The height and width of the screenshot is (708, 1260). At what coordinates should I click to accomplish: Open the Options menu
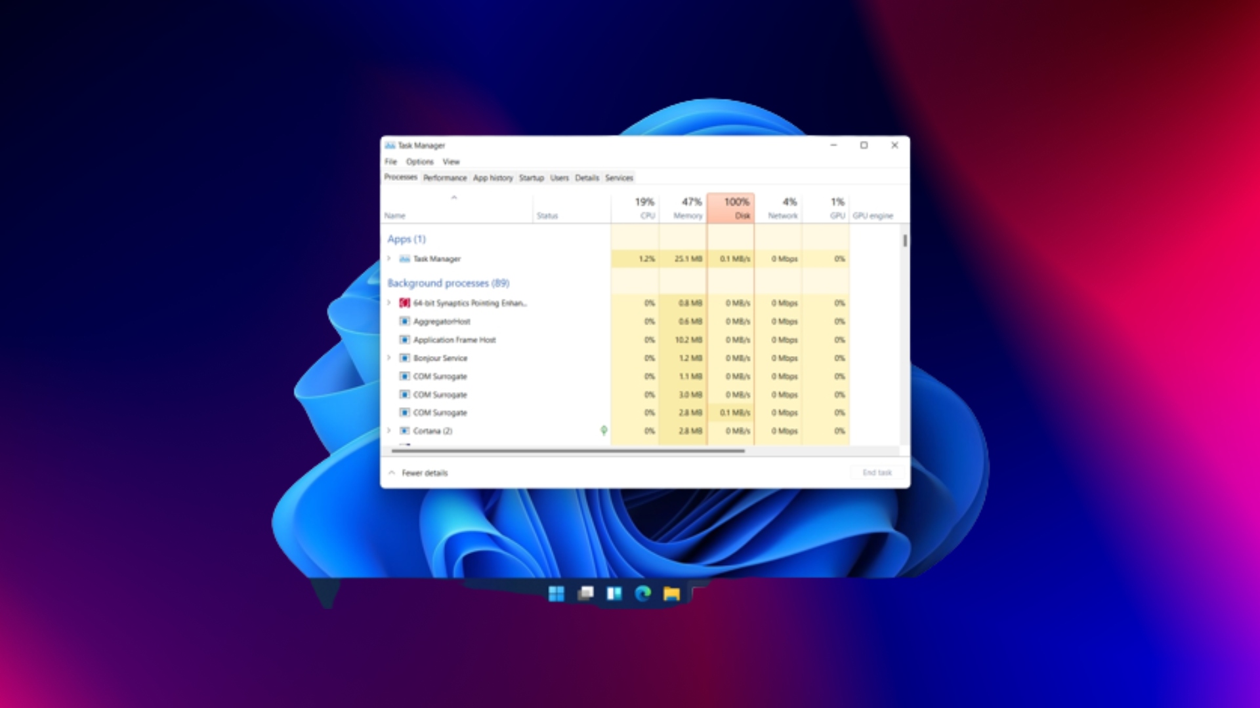pyautogui.click(x=419, y=162)
